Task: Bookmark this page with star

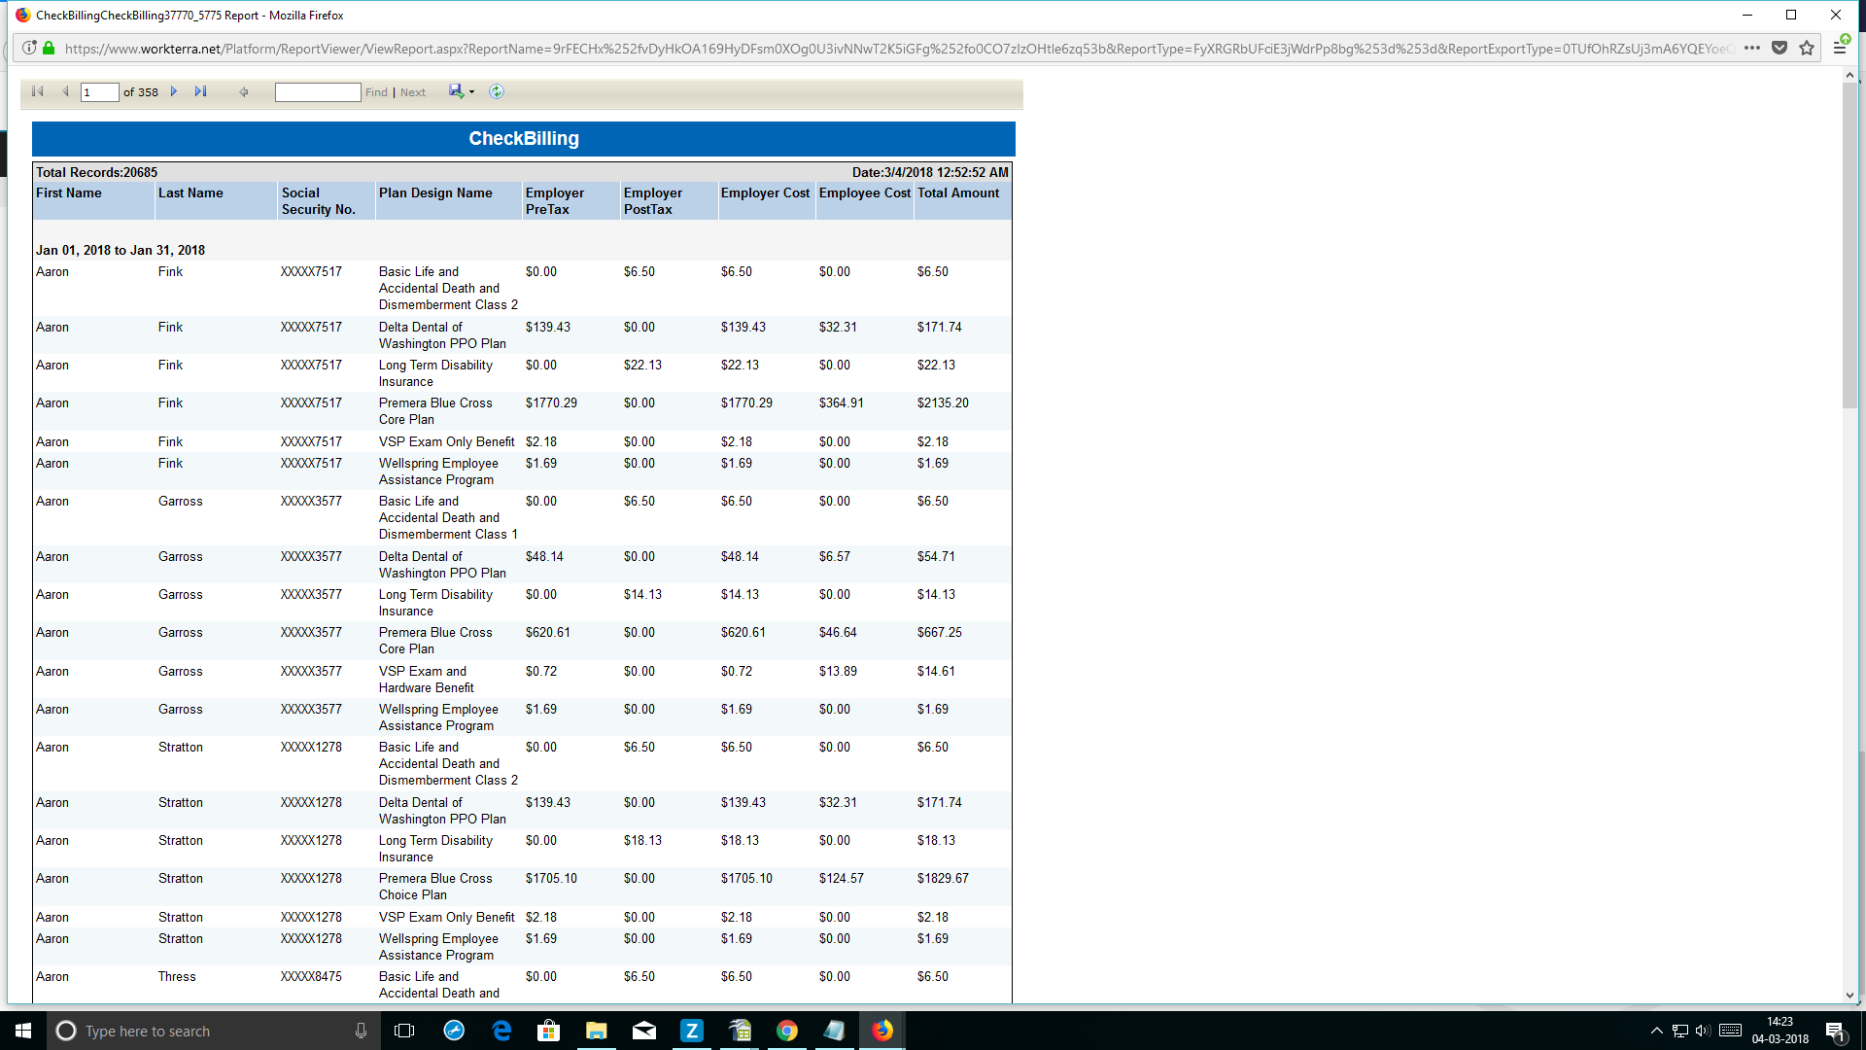Action: coord(1807,48)
